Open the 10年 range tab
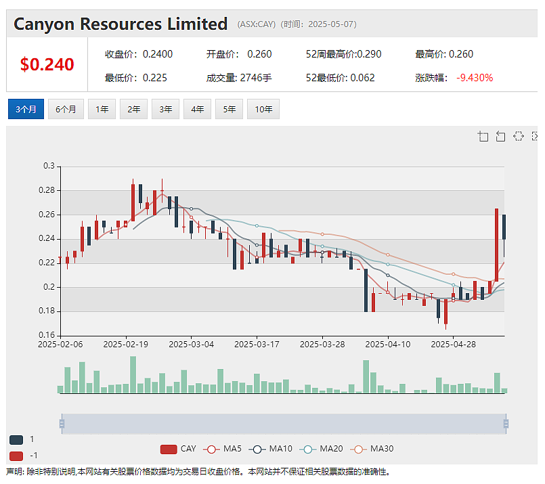The width and height of the screenshot is (545, 484). [263, 109]
